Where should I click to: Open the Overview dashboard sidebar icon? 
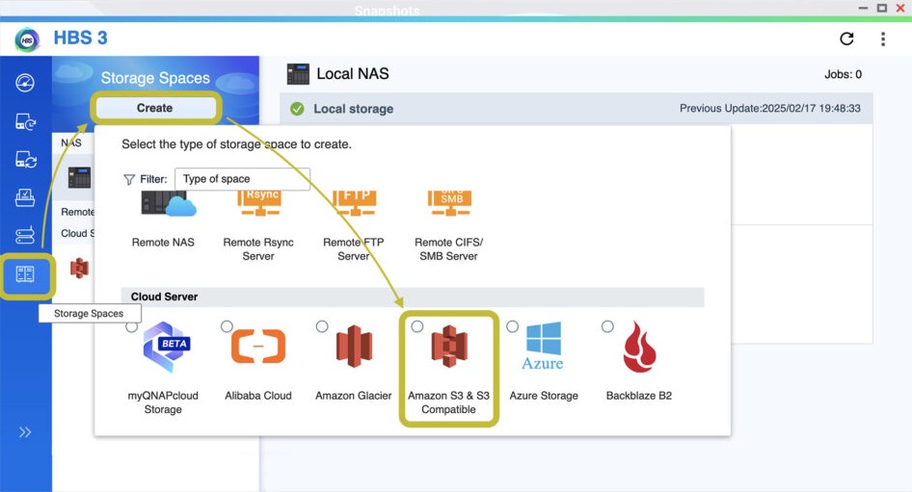coord(24,83)
